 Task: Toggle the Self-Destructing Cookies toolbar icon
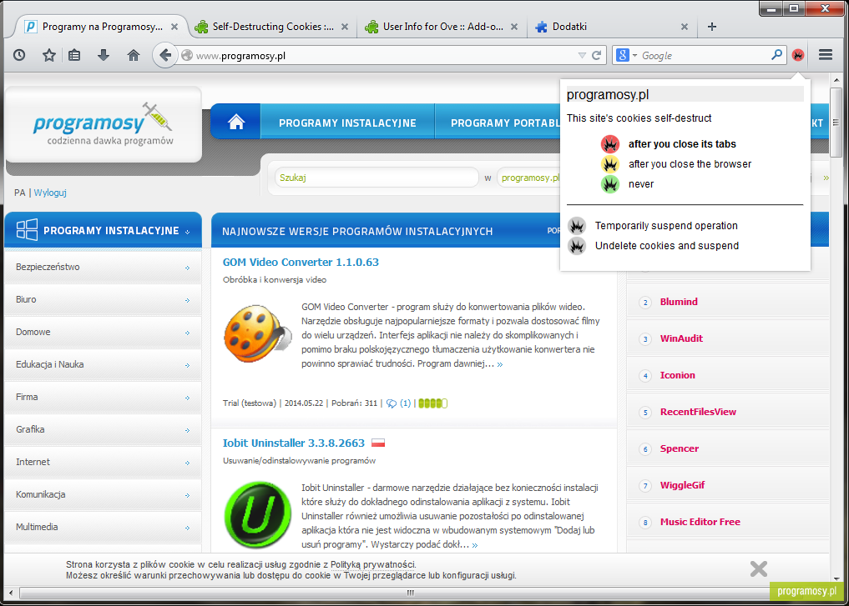(798, 55)
